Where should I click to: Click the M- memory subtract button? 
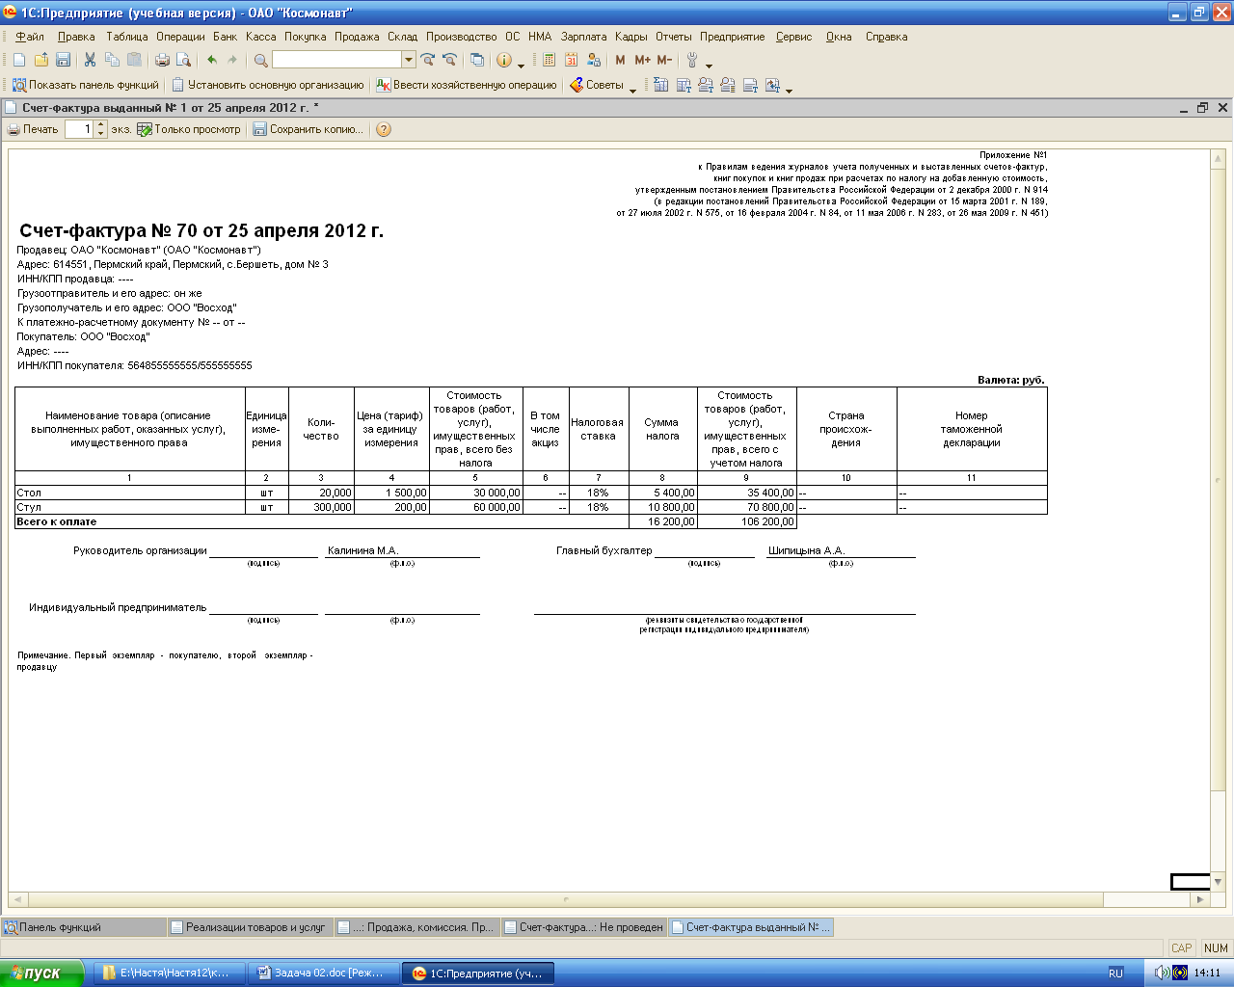[x=664, y=60]
